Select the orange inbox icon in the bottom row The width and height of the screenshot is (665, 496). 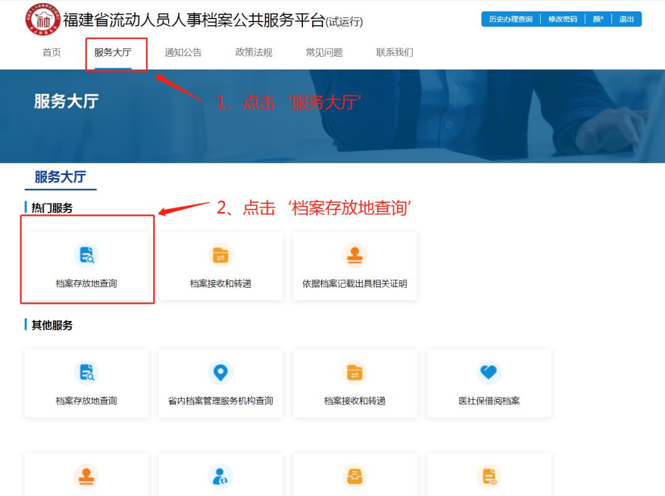[x=355, y=474]
